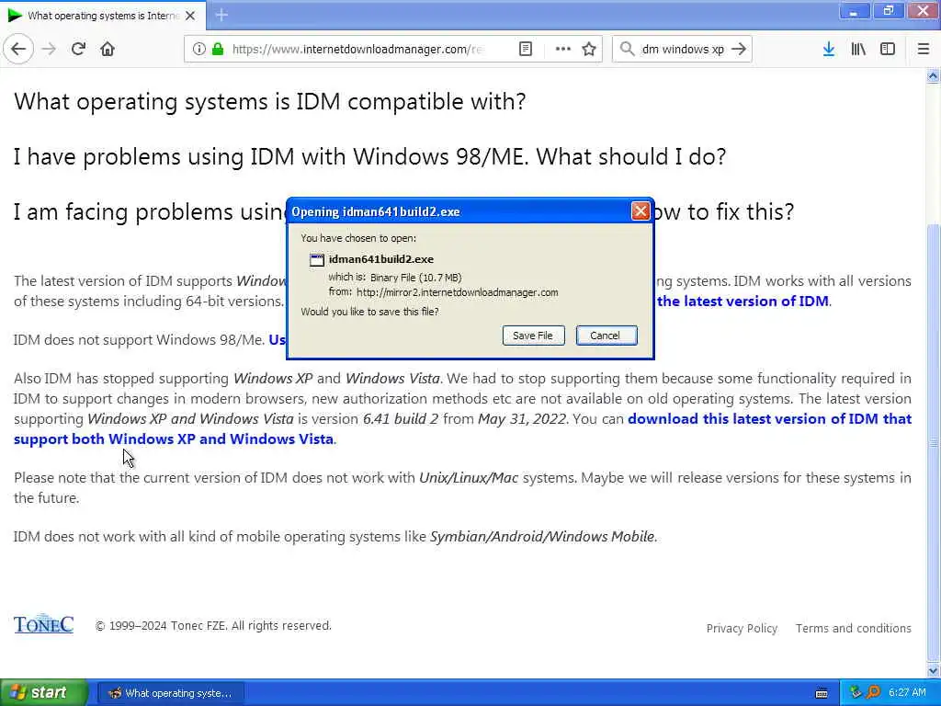Click the first green system tray icon
Image resolution: width=941 pixels, height=706 pixels.
(856, 693)
